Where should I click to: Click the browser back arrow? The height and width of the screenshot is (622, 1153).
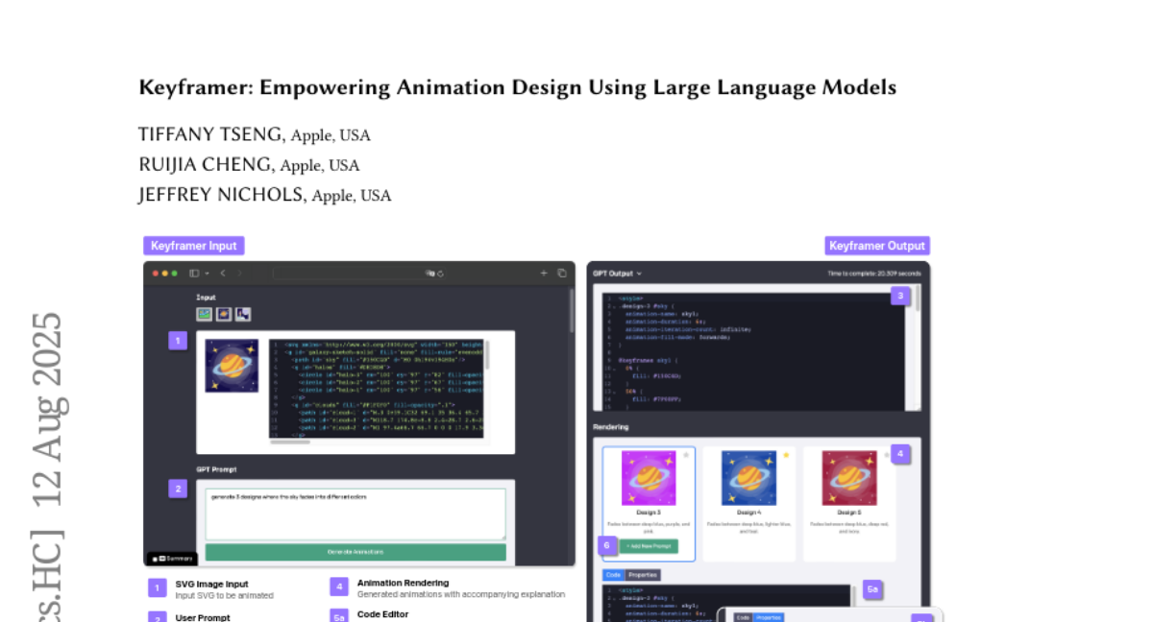click(x=223, y=274)
